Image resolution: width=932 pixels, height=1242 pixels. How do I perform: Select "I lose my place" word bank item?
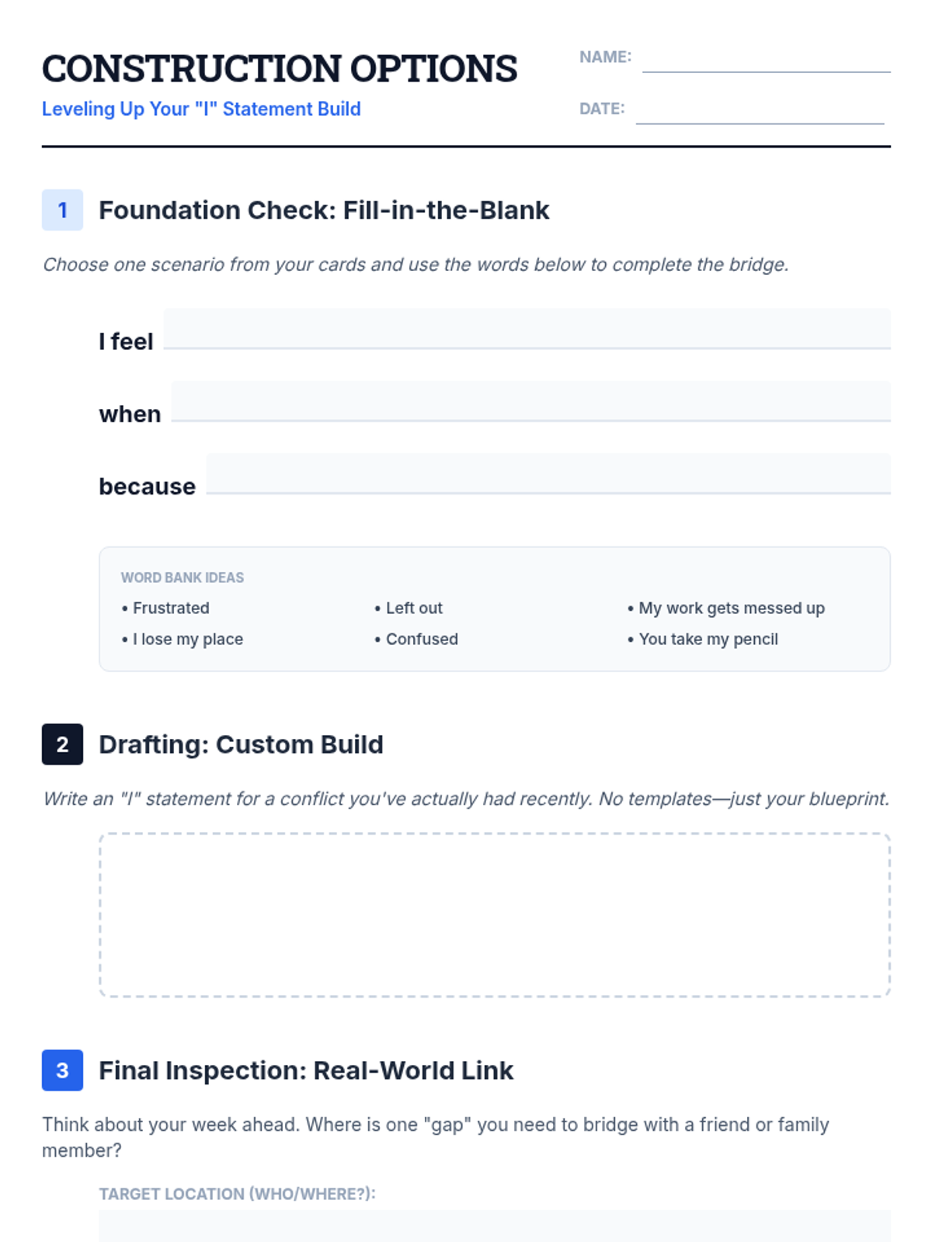click(x=187, y=639)
